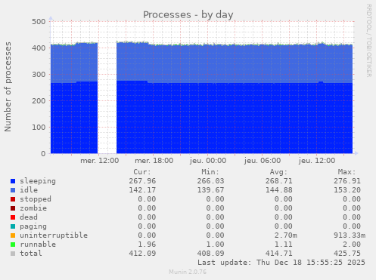Click the sleeping average value 268.71
The height and width of the screenshot is (280, 376).
coord(278,181)
